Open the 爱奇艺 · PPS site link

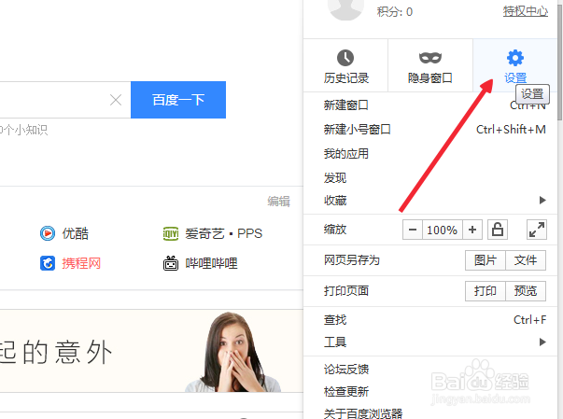(224, 233)
